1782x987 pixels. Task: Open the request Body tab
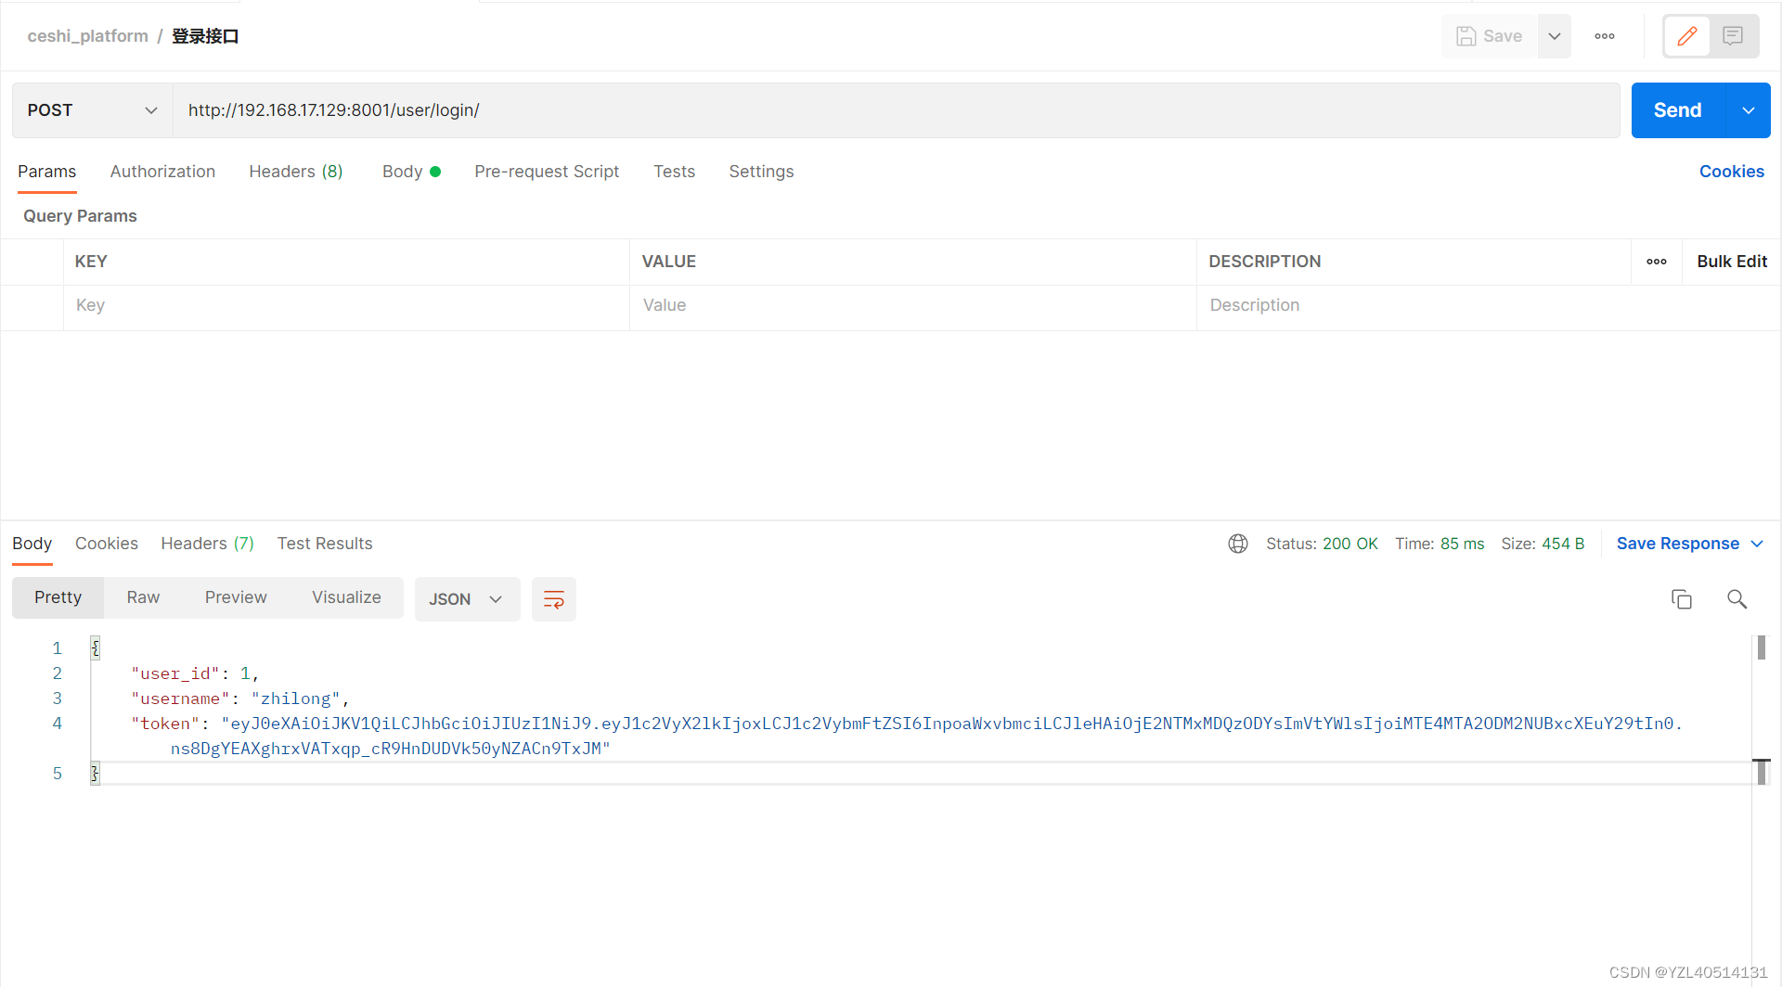pyautogui.click(x=411, y=172)
